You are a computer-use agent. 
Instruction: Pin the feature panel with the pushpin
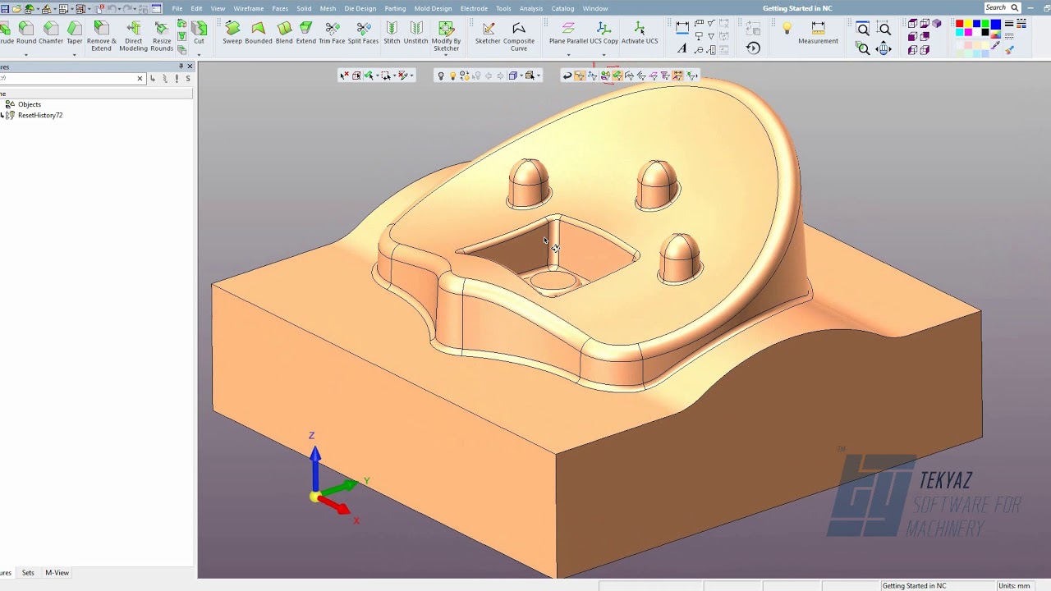pos(181,66)
